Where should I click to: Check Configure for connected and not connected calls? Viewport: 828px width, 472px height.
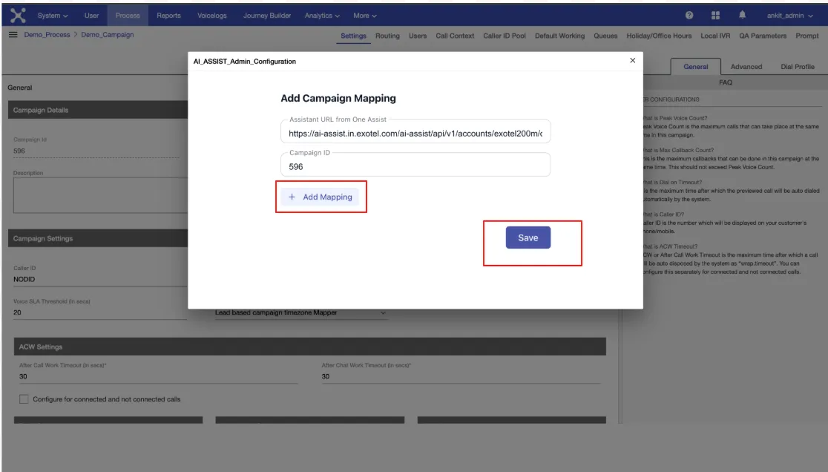pyautogui.click(x=24, y=399)
